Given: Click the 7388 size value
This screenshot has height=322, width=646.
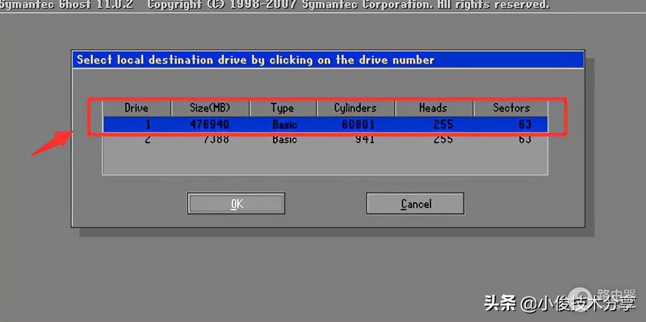Looking at the screenshot, I should (x=216, y=139).
